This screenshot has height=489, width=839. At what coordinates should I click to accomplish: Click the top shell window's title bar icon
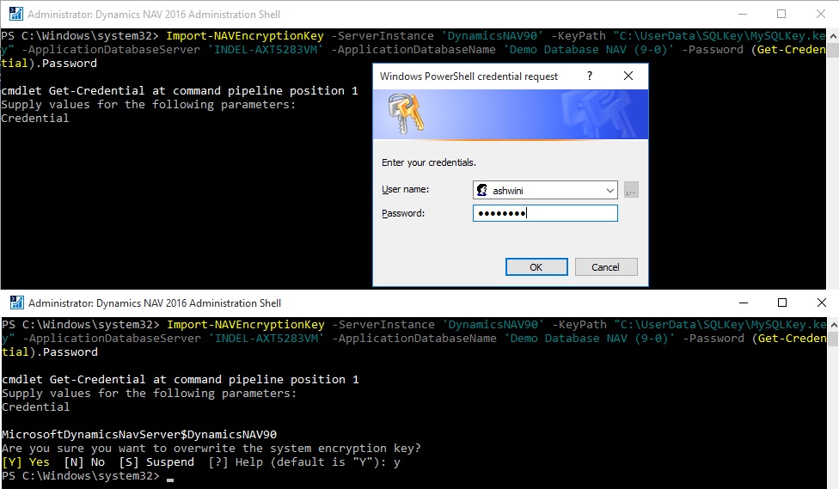[x=16, y=14]
